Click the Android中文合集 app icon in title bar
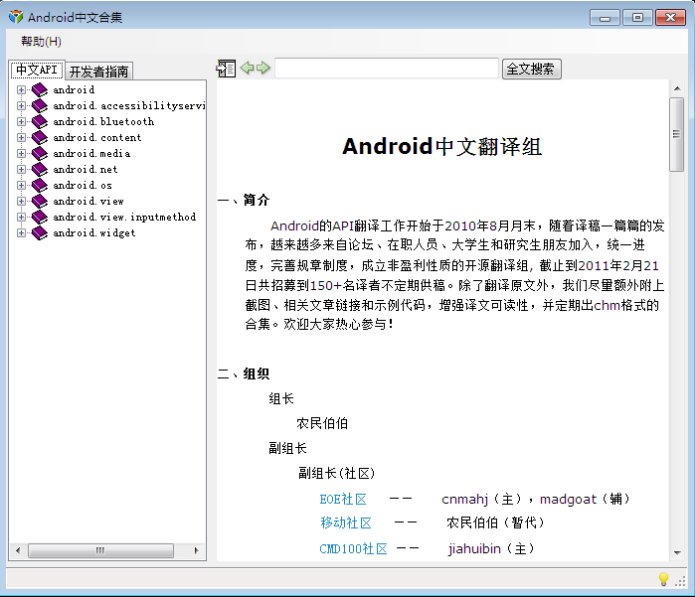 (x=16, y=17)
